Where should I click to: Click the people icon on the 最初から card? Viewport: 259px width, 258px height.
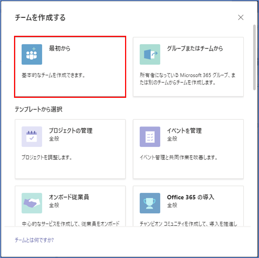click(32, 54)
